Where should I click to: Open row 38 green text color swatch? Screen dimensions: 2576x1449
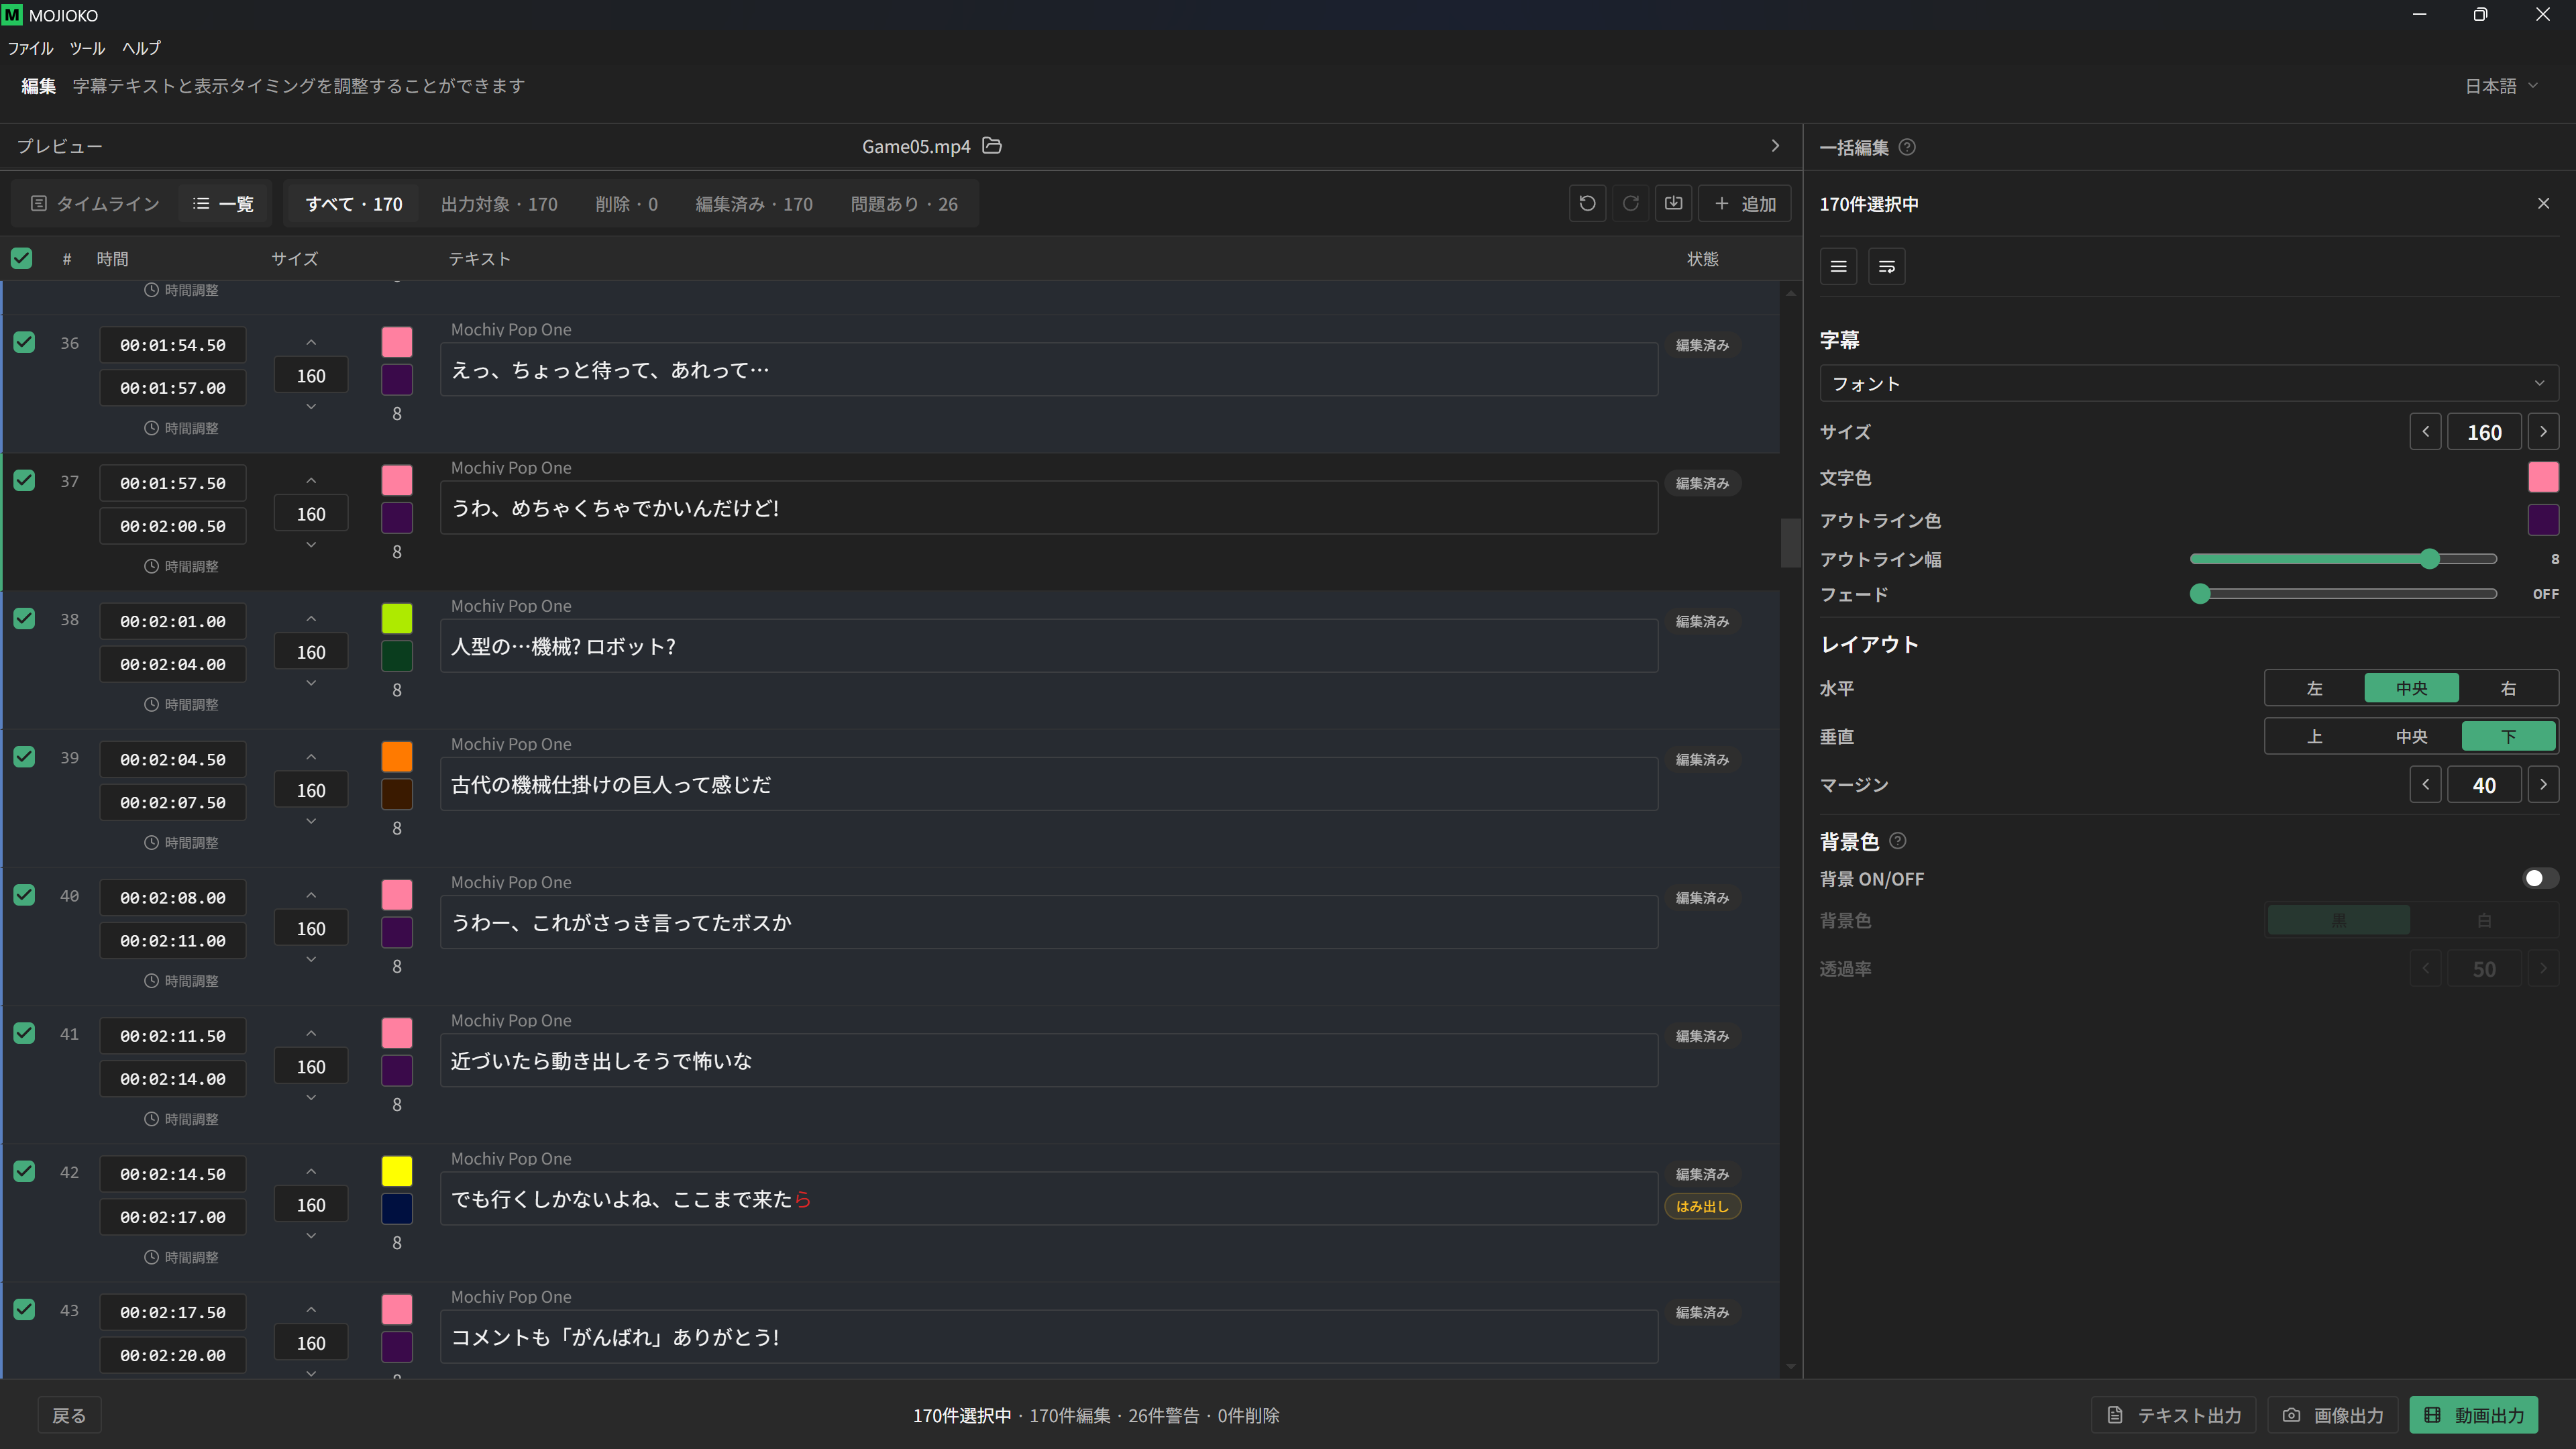coord(397,618)
